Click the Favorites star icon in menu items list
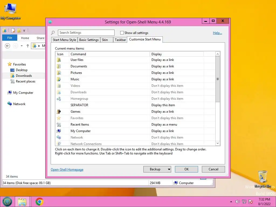The height and width of the screenshot is (207, 276). [x=59, y=118]
